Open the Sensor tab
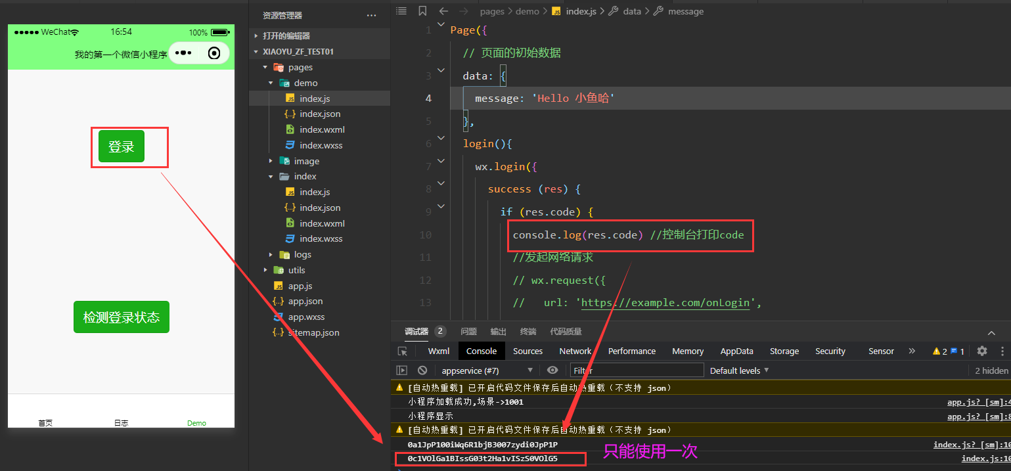 [881, 351]
